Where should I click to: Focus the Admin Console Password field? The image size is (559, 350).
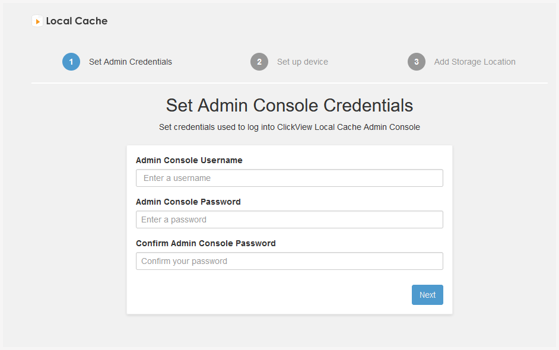pos(290,219)
